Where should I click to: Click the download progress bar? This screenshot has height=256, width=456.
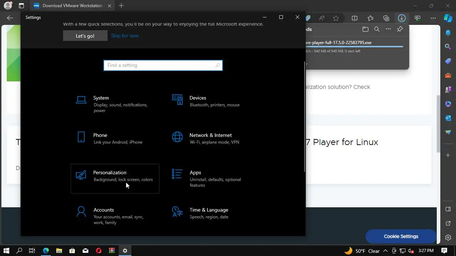[x=354, y=47]
